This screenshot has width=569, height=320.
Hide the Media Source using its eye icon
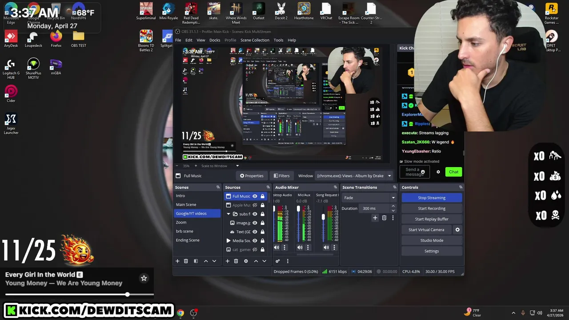(255, 240)
